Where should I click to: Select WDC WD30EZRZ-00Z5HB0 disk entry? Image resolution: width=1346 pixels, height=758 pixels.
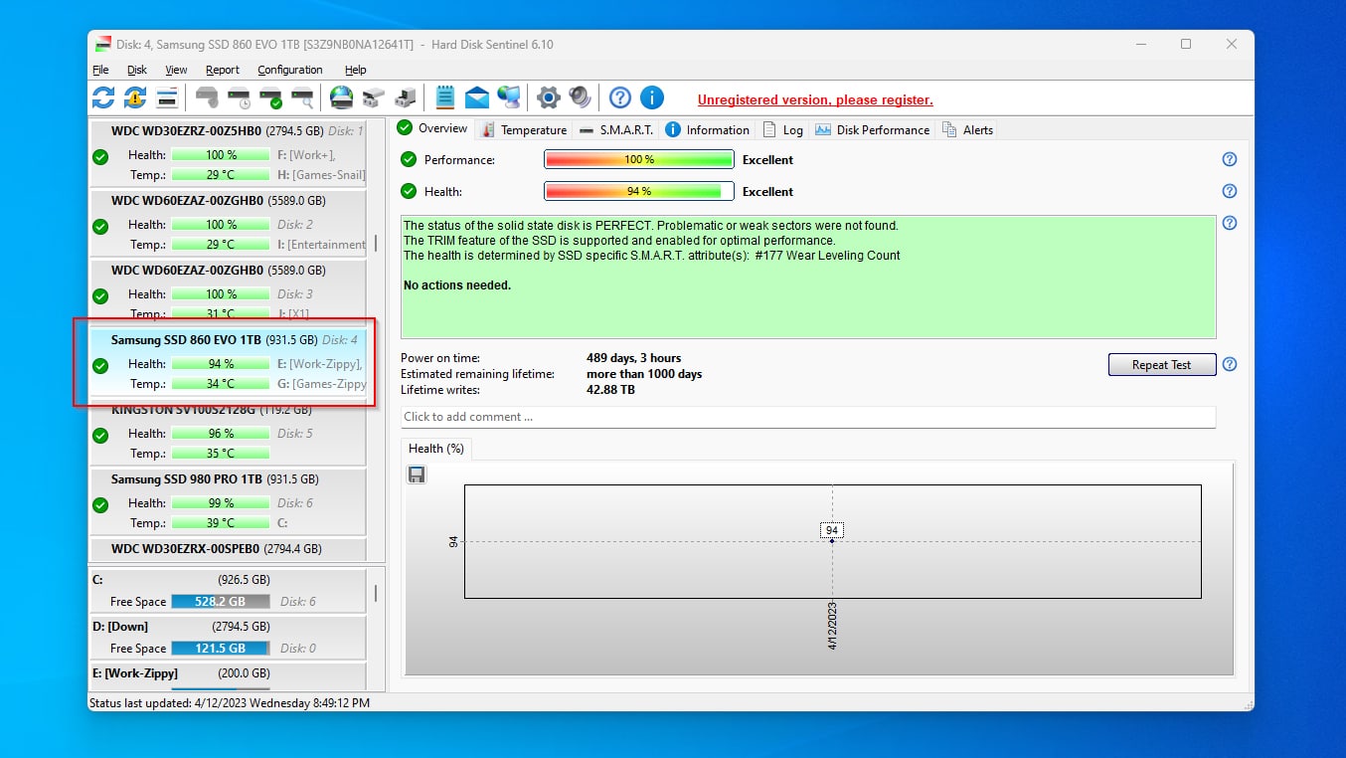pyautogui.click(x=228, y=153)
